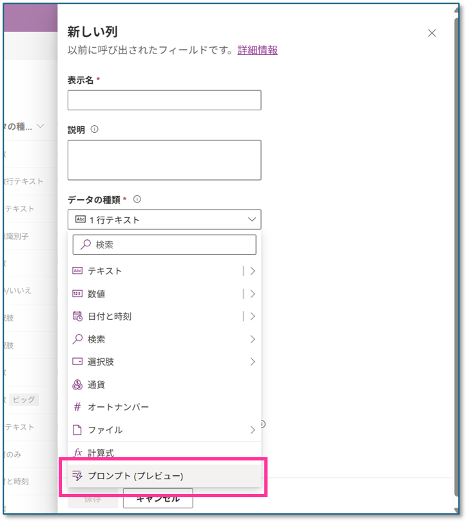This screenshot has width=468, height=523.
Task: Open the データの種類 dropdown
Action: [164, 220]
